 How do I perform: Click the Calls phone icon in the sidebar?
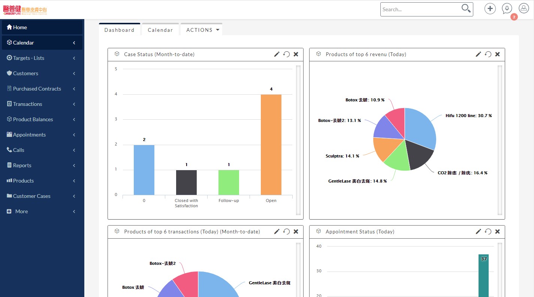click(x=9, y=150)
